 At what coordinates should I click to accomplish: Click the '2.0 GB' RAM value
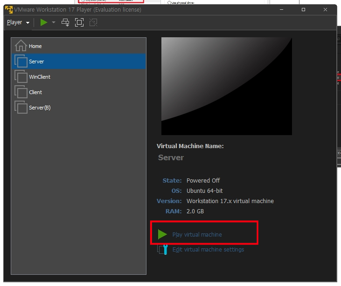(x=195, y=211)
